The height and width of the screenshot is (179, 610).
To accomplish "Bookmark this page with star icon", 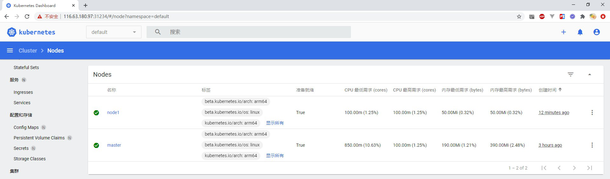I will coord(519,16).
